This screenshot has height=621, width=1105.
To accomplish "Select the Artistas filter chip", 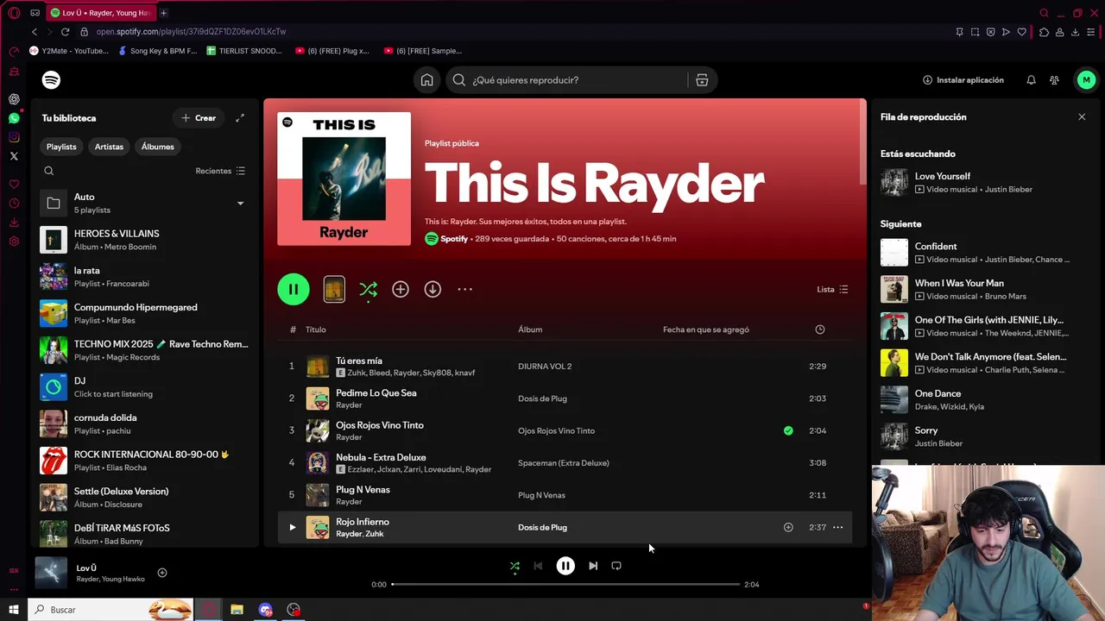I will 109,147.
